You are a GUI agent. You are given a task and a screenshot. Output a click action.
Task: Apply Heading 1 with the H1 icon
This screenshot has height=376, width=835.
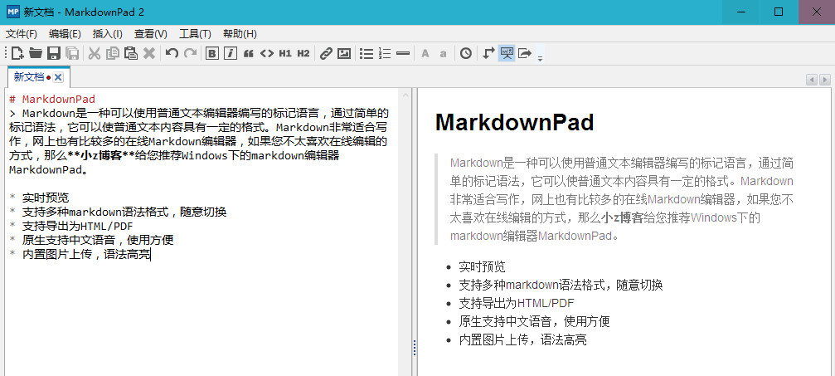[285, 53]
